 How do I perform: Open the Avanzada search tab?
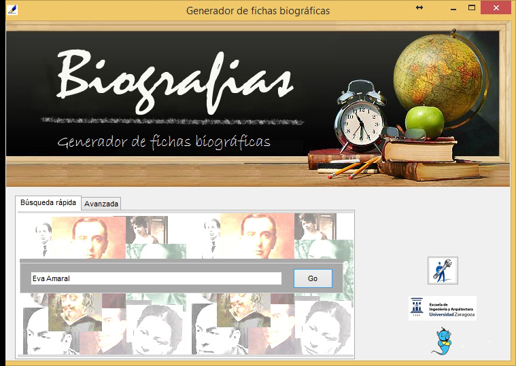101,204
